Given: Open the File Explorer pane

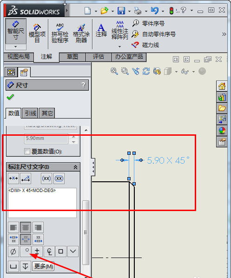Looking at the screenshot, I should point(222,108).
